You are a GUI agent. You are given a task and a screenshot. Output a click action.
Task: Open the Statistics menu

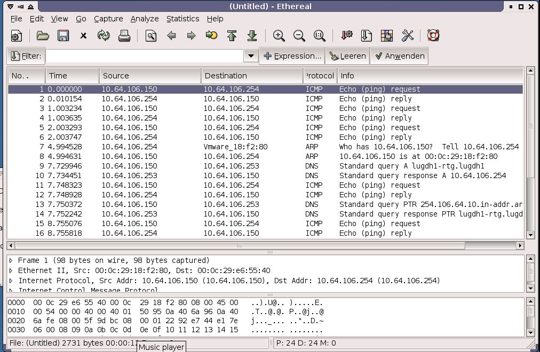pos(183,19)
